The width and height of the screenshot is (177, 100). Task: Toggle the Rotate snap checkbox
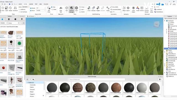(x=31, y=8)
